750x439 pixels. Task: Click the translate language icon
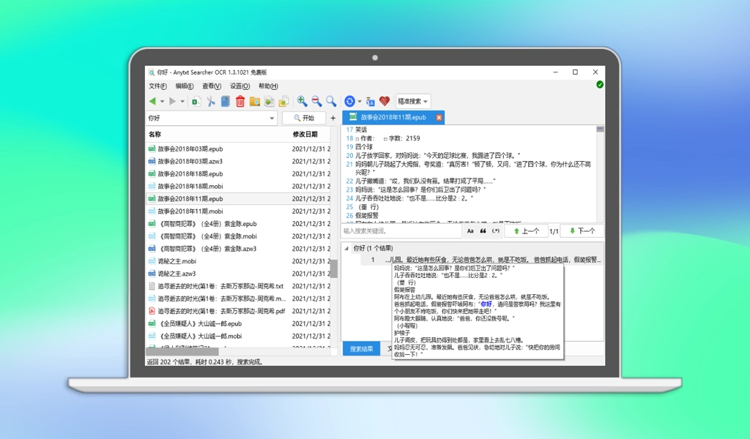[370, 101]
